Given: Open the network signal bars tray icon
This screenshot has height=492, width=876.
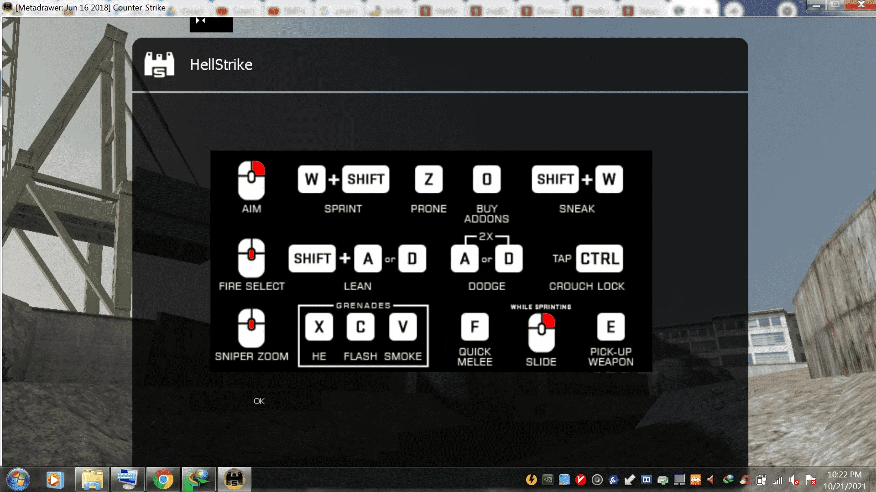Looking at the screenshot, I should pos(777,480).
